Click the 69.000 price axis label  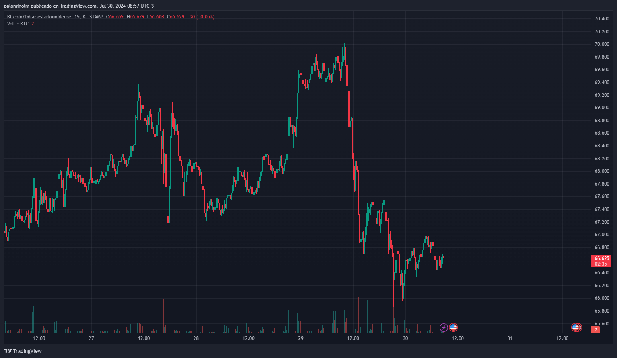click(x=602, y=108)
